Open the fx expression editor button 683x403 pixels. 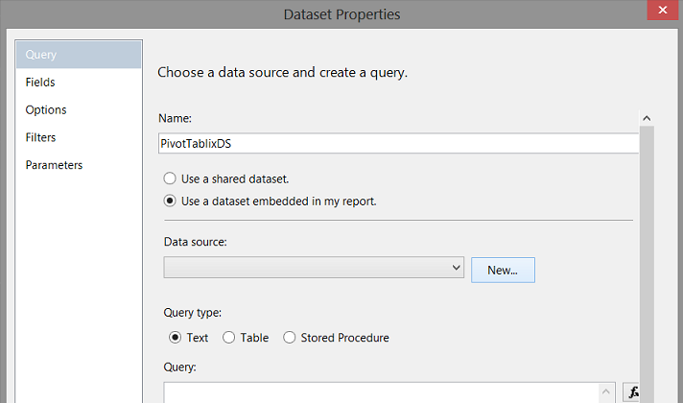632,392
